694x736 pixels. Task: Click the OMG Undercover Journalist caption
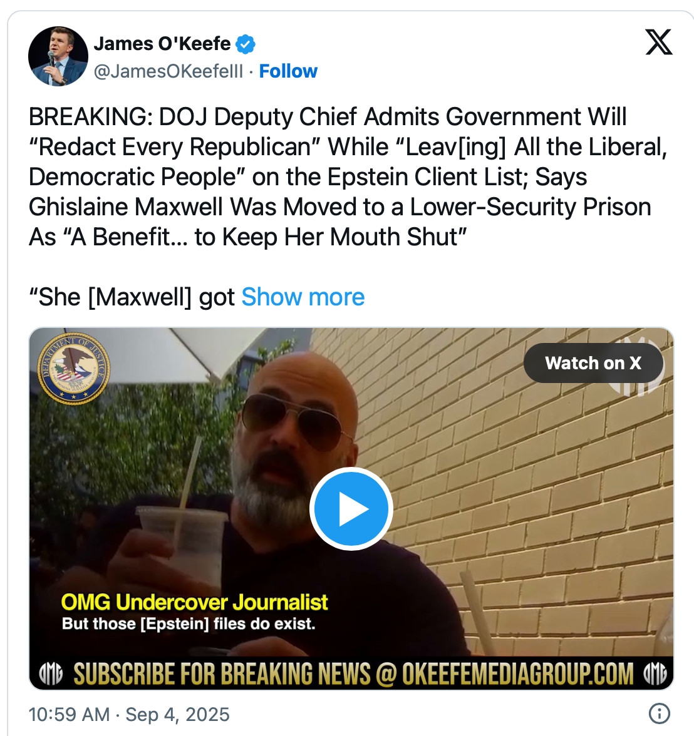coord(194,602)
